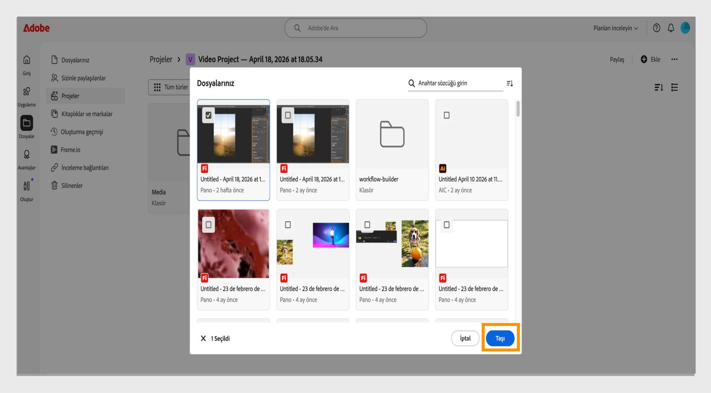711x393 pixels.
Task: Check the blank white Untitled 23 de febrero file
Action: [x=447, y=225]
